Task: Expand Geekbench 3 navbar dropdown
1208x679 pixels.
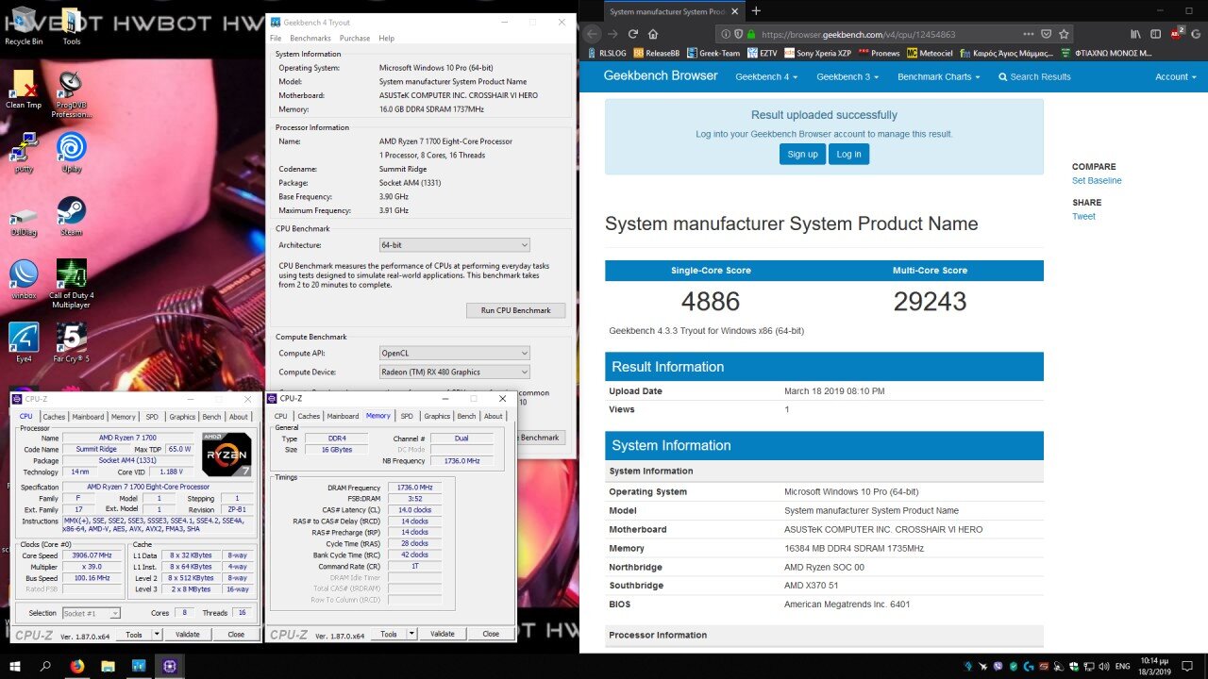Action: click(x=847, y=77)
